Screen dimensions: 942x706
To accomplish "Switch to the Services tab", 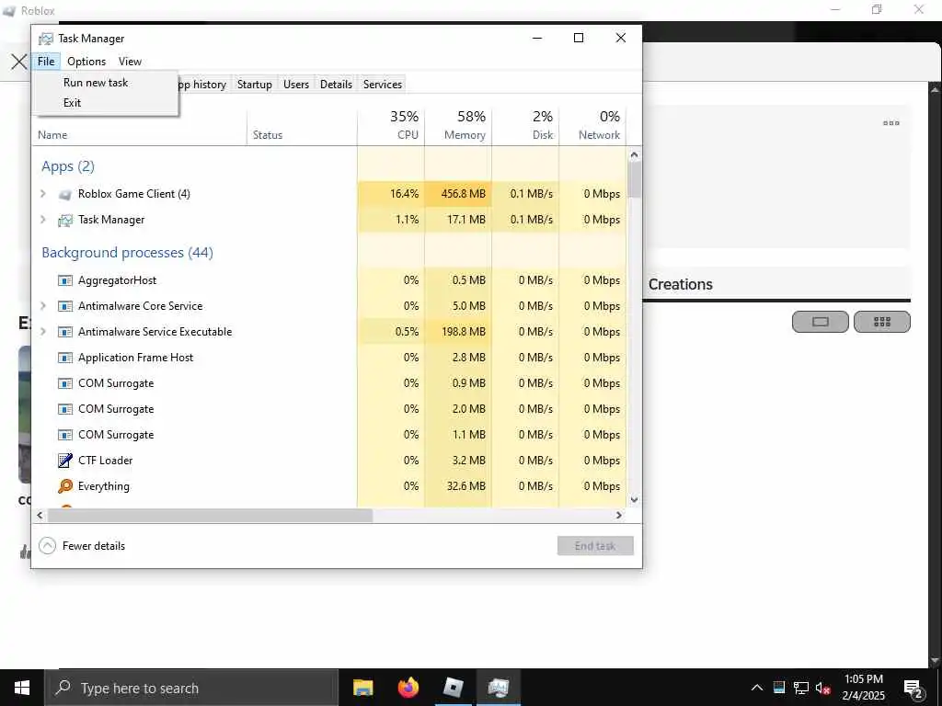I will (x=382, y=85).
